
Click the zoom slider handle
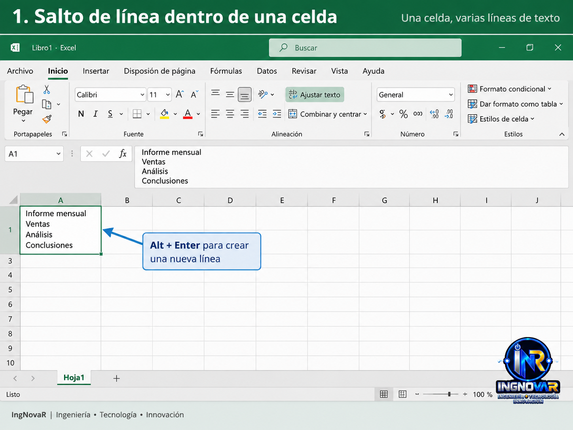(x=449, y=394)
